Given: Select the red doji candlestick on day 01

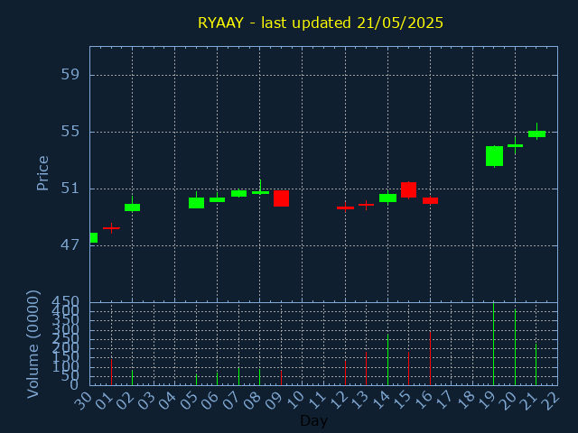Looking at the screenshot, I should [111, 228].
